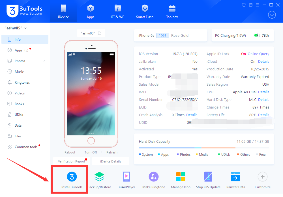Click the Media legend color swatch
This screenshot has height=197, width=283.
(x=197, y=155)
